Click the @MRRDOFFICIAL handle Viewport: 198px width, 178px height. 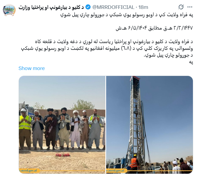point(113,7)
